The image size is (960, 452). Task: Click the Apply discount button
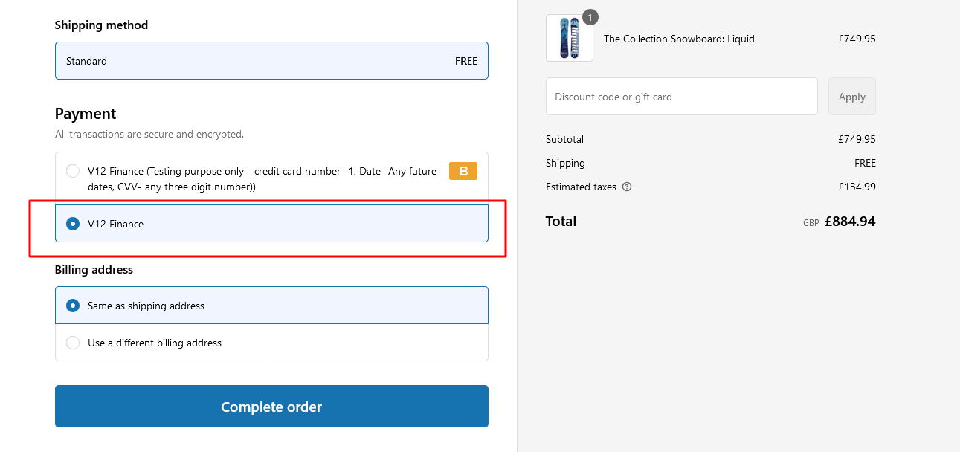[x=852, y=97]
